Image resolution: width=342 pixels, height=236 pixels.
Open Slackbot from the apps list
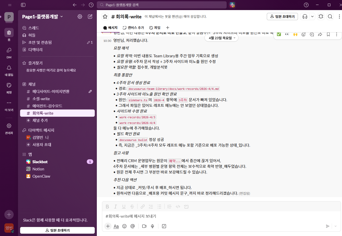pyautogui.click(x=40, y=162)
